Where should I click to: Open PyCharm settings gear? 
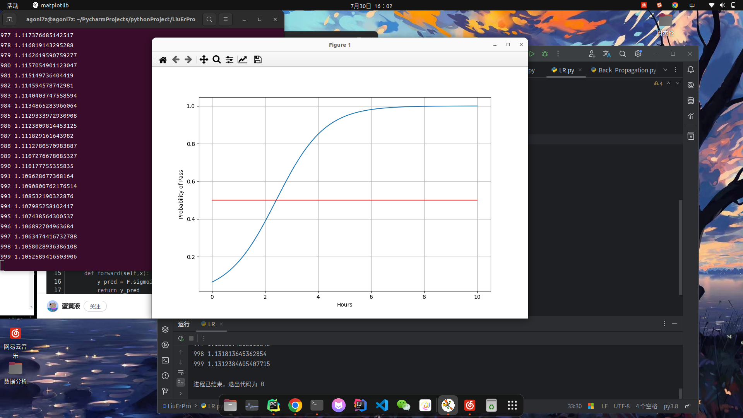(x=638, y=54)
